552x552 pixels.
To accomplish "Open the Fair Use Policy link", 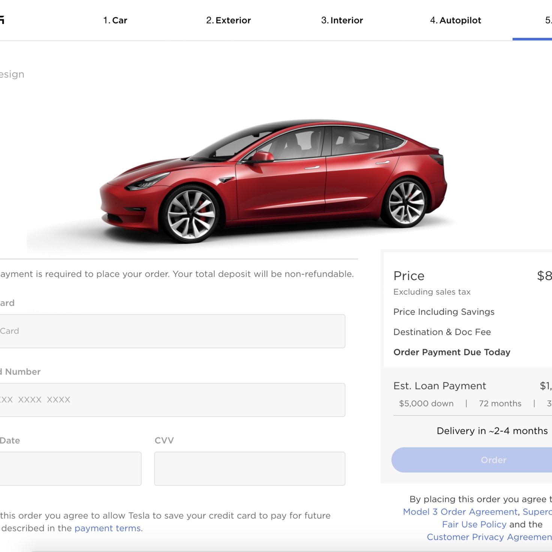I will click(x=474, y=524).
